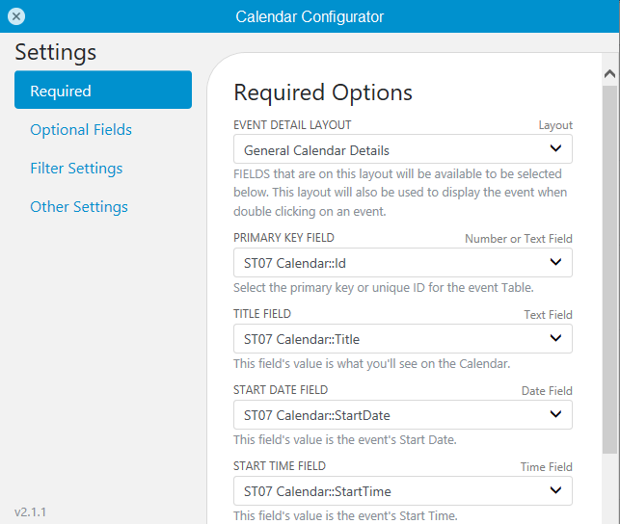
Task: Close the Calendar Configurator with the X icon
Action: click(16, 16)
